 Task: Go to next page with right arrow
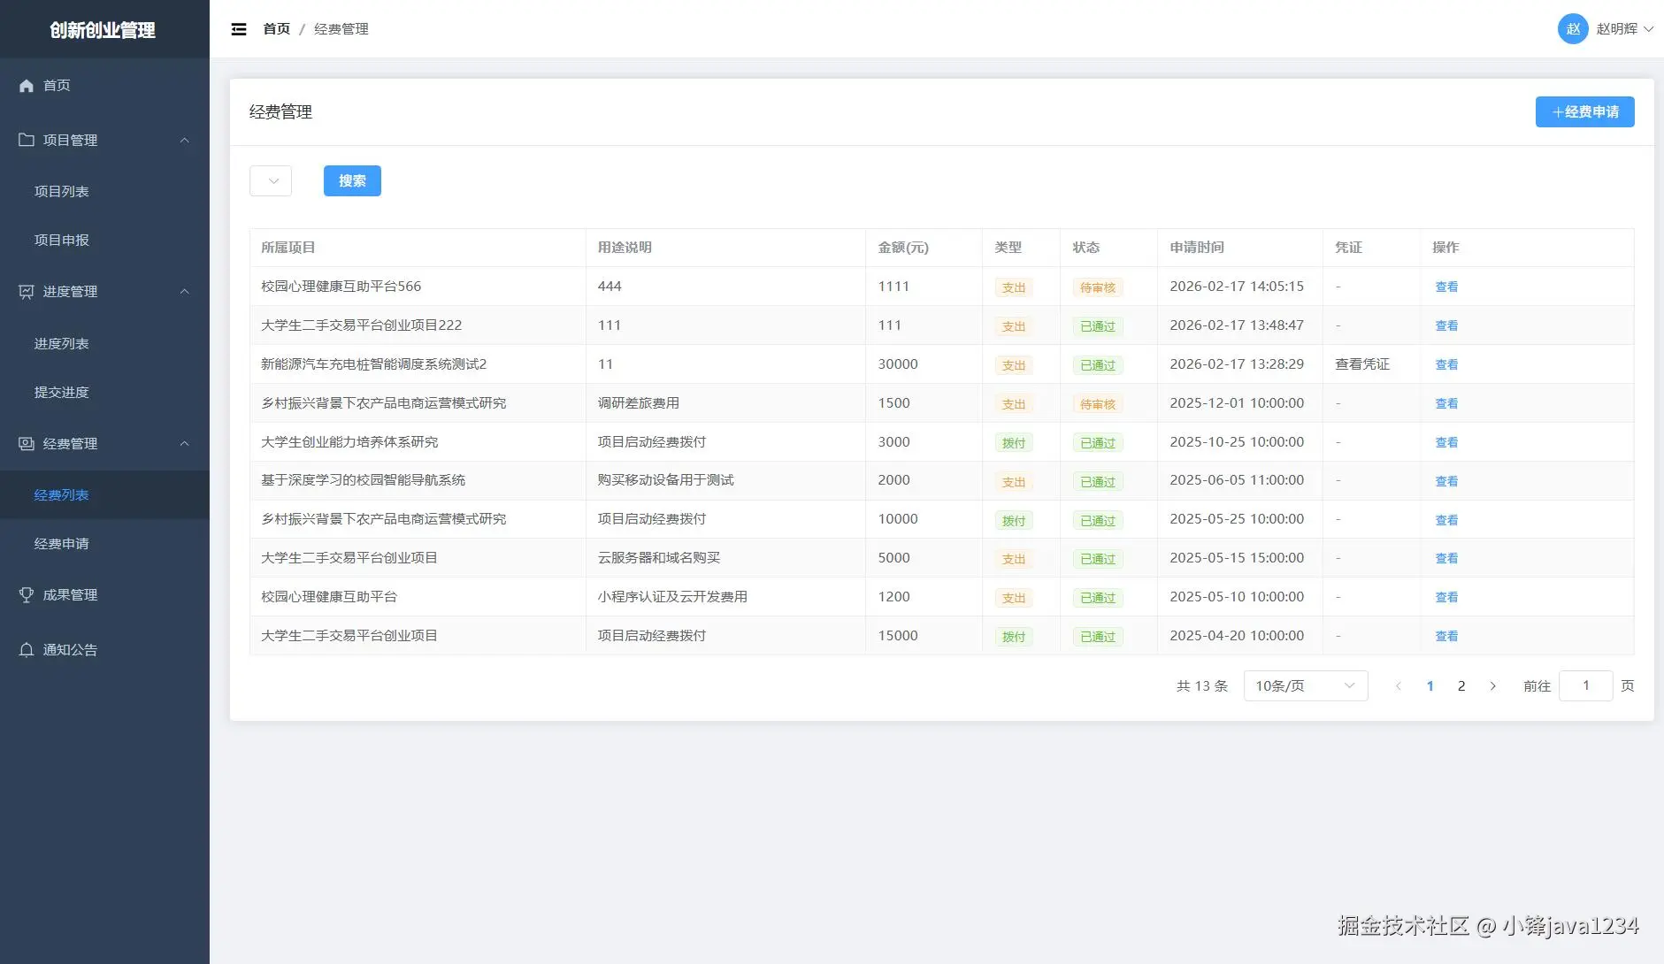(x=1493, y=686)
